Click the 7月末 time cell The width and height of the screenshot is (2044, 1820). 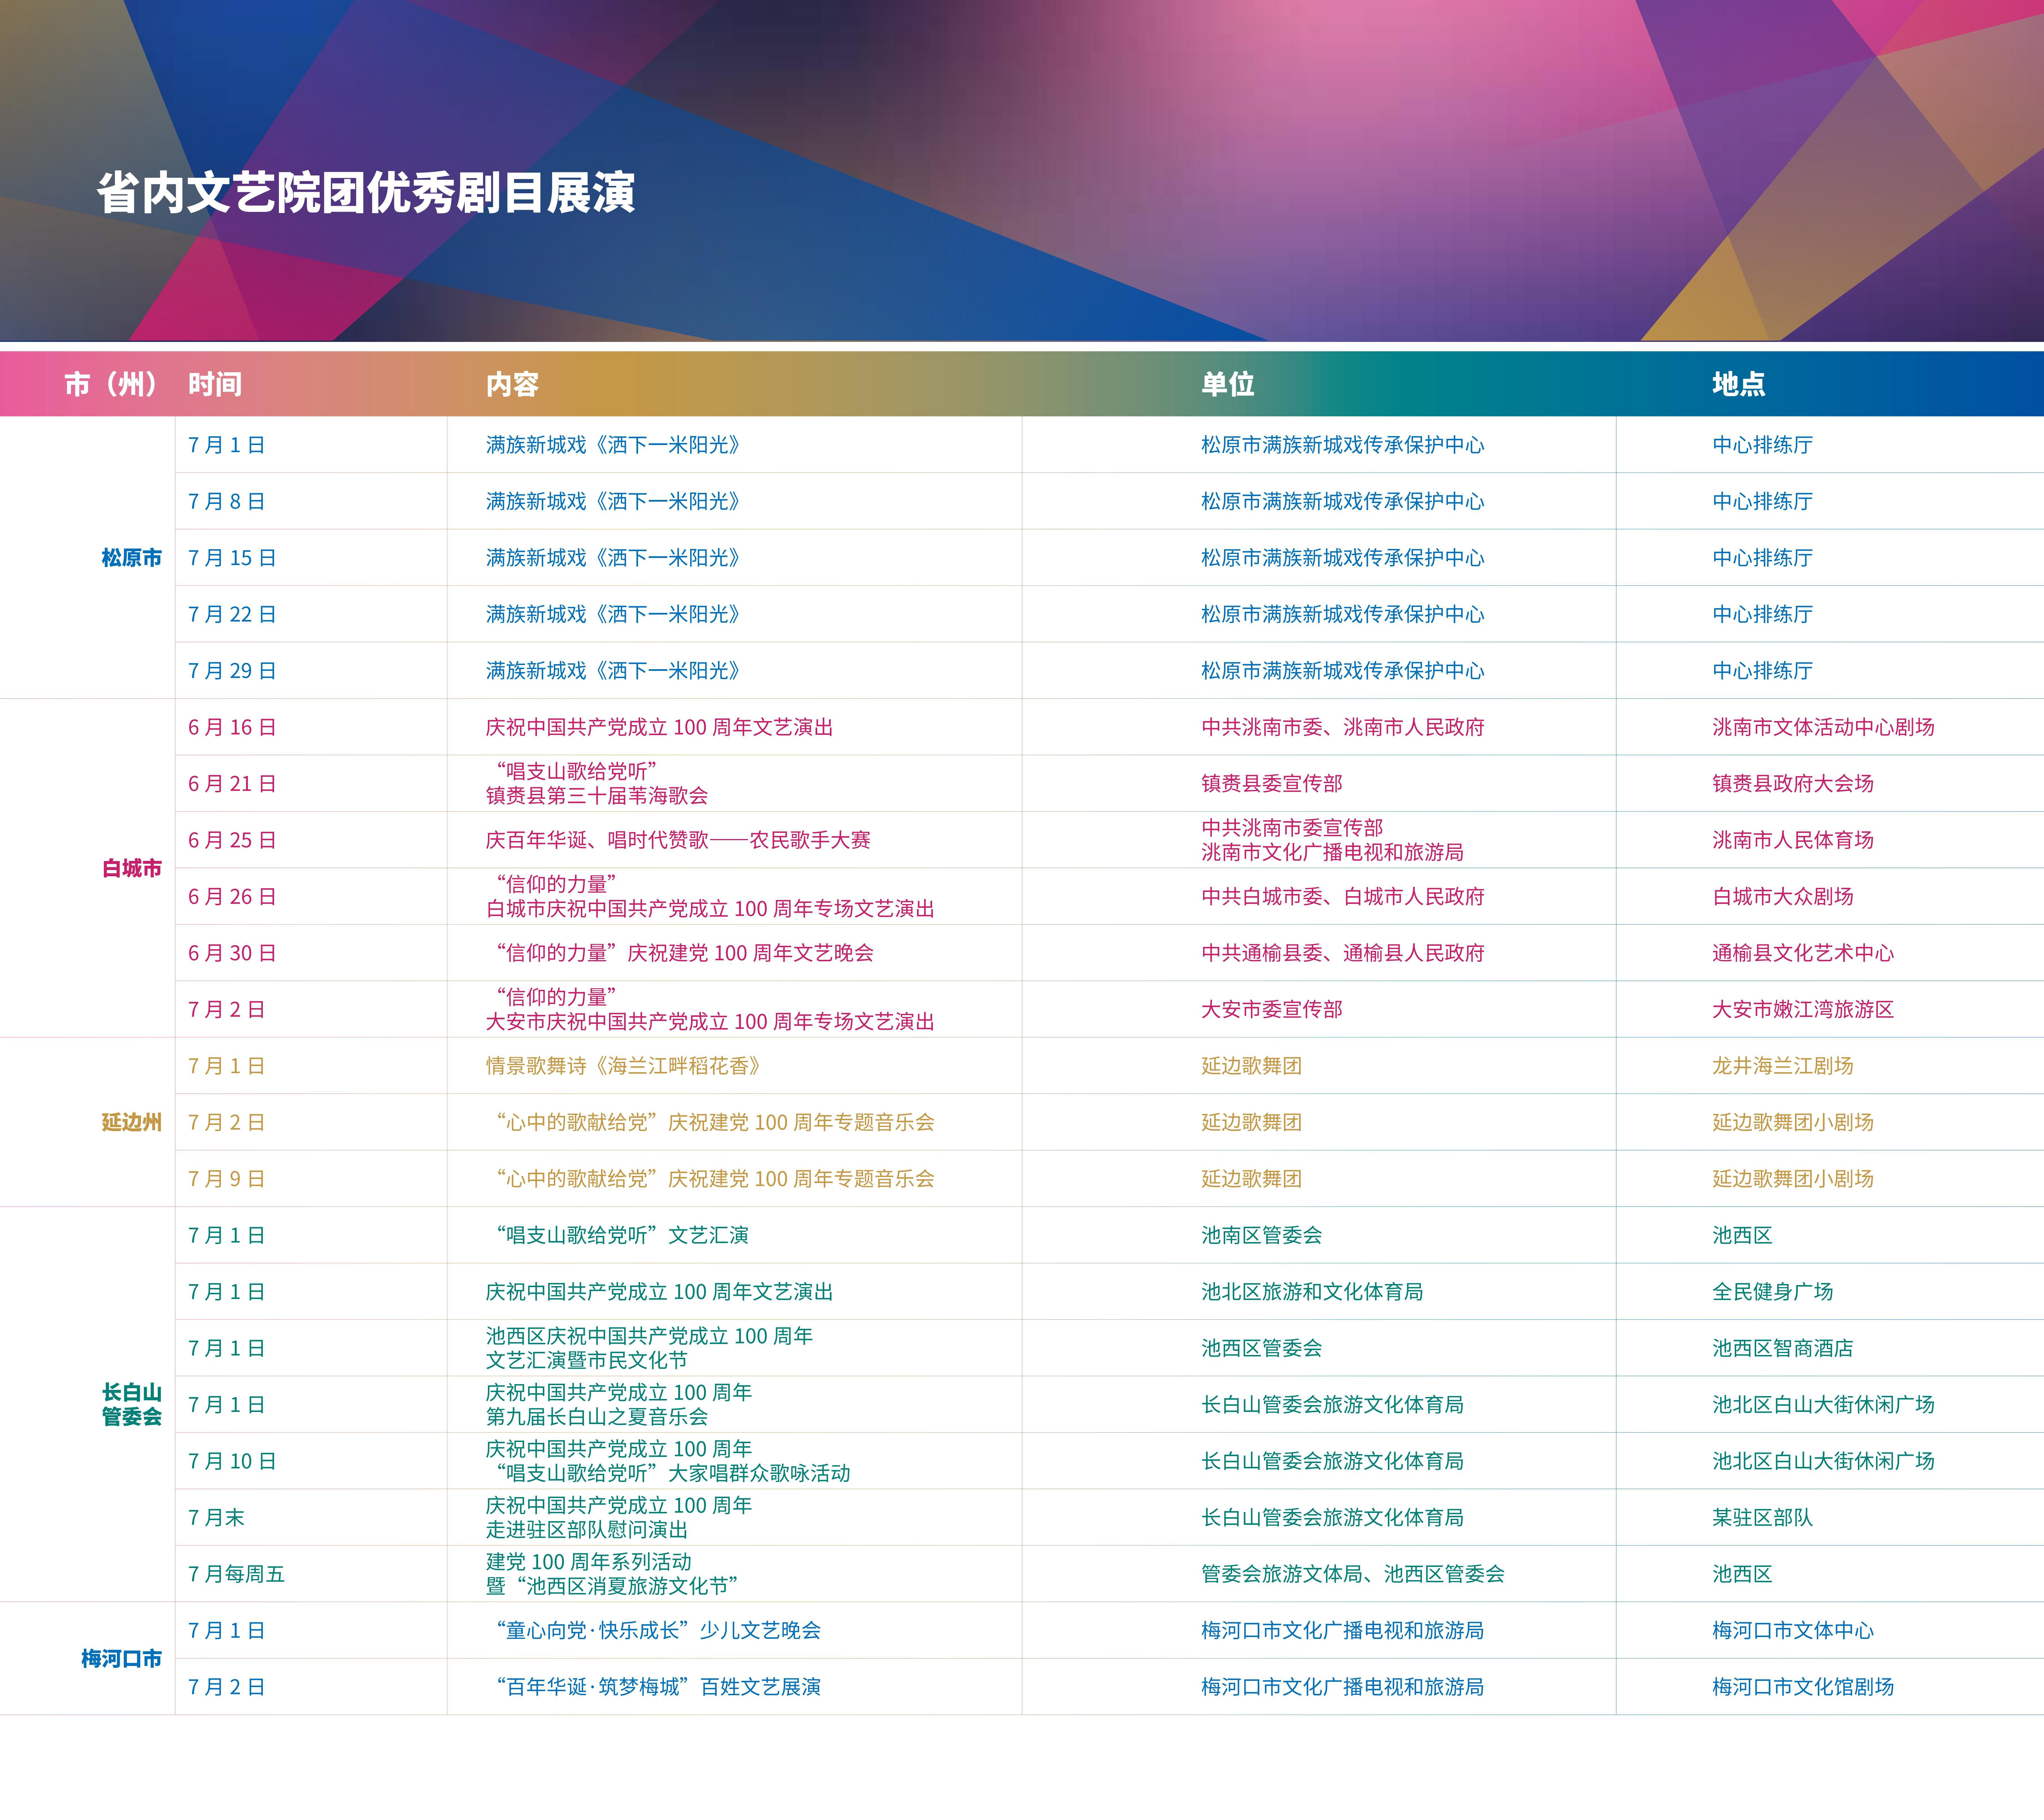click(x=216, y=1518)
